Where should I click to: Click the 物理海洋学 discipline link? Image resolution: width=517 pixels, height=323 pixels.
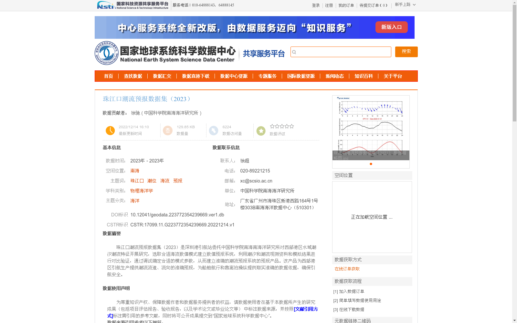click(142, 191)
